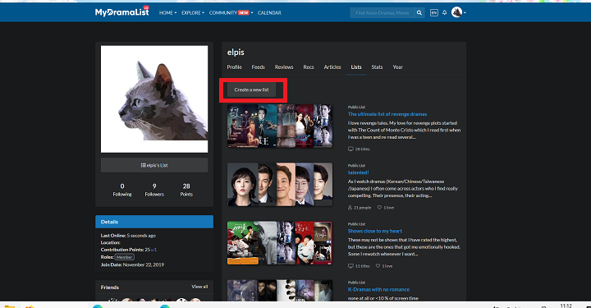The width and height of the screenshot is (591, 308).
Task: Click the 28 titles count icon
Action: click(350, 149)
